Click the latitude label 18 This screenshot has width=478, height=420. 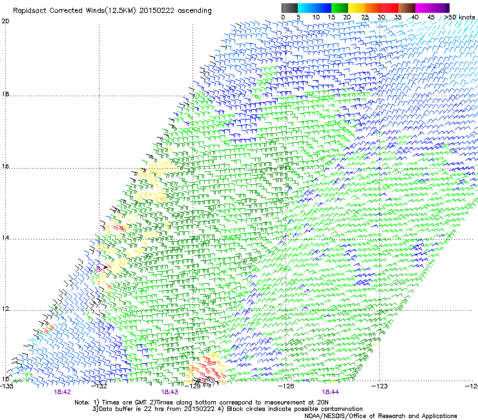pyautogui.click(x=5, y=94)
